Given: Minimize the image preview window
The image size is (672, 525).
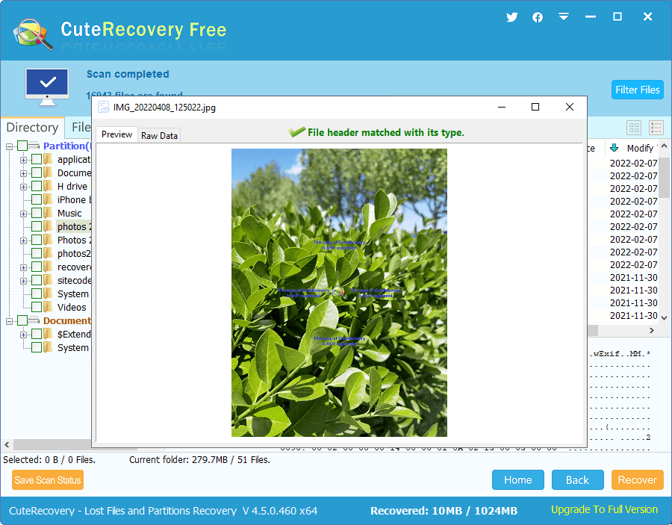Looking at the screenshot, I should pos(502,107).
